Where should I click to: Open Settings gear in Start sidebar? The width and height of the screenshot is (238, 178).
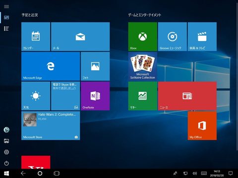coord(6,152)
